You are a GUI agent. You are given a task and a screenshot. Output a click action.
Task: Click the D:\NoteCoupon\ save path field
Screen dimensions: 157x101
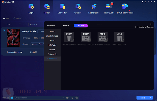(x=37, y=98)
